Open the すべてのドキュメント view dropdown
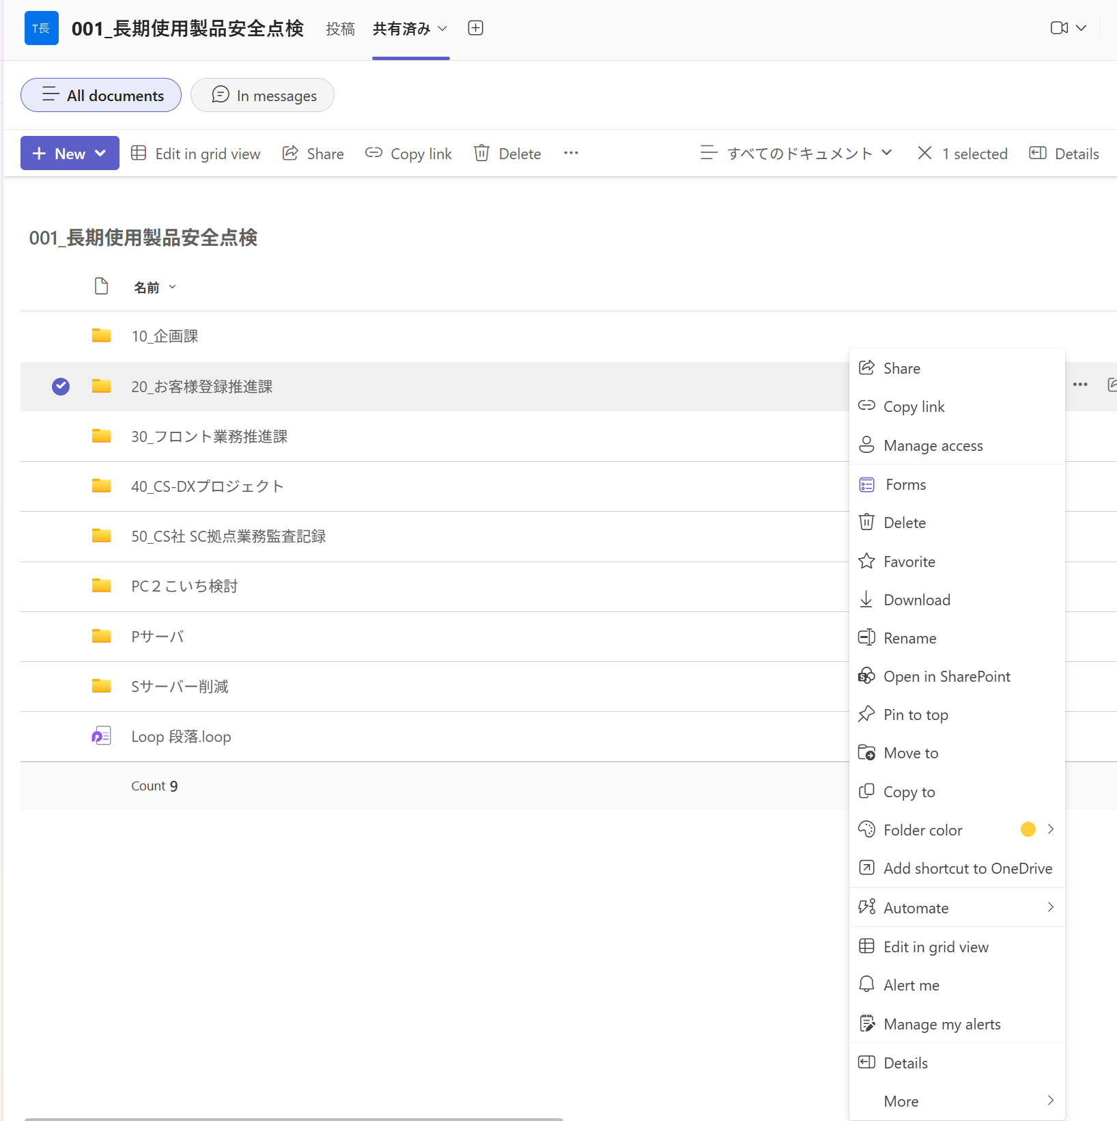Viewport: 1117px width, 1121px height. pos(796,153)
